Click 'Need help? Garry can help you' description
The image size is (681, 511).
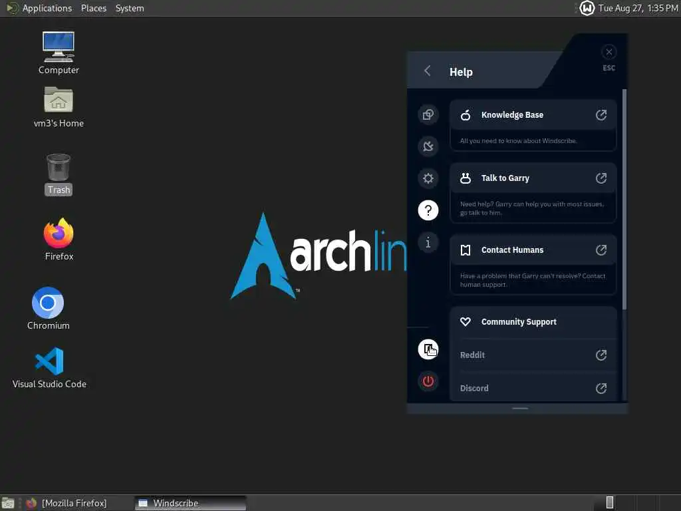pyautogui.click(x=531, y=208)
